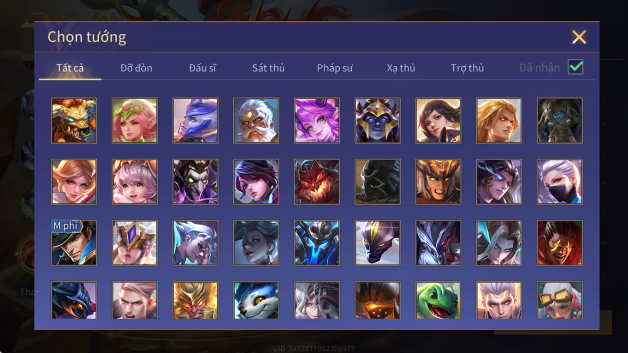Viewport: 628px width, 353px height.
Task: Choose the masked silver-haired ninja hero
Action: click(560, 182)
